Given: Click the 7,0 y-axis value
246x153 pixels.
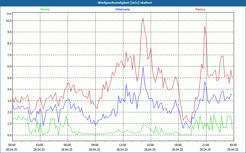Looking at the screenshot, I should coord(9,55).
